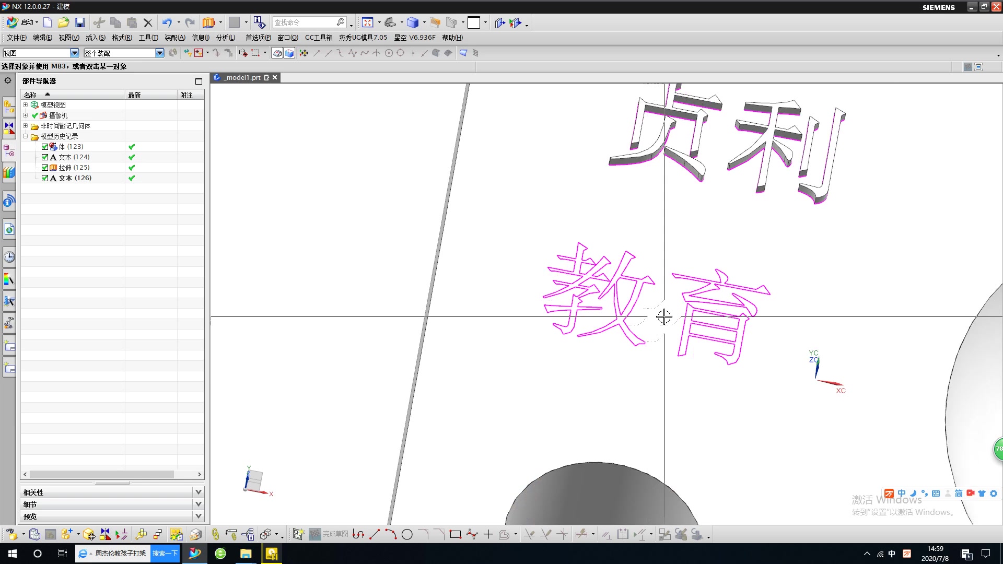Expand the 相关性 panel section

click(198, 492)
